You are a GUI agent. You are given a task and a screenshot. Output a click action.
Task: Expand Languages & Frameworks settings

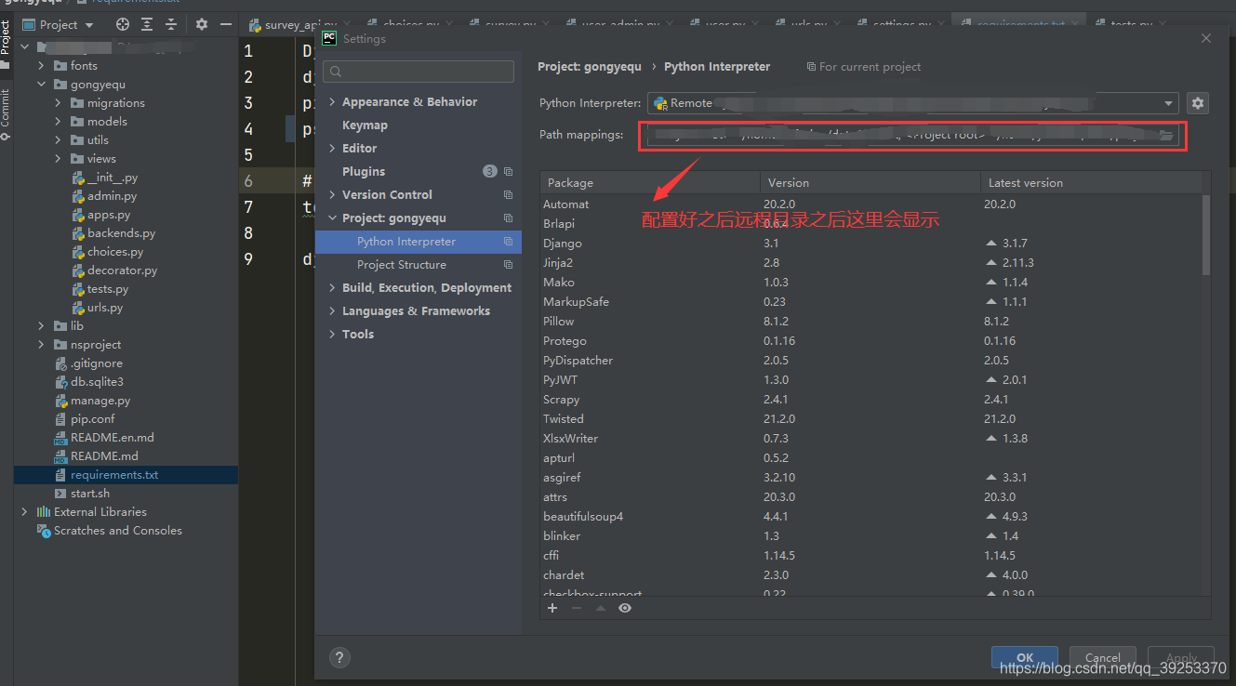[333, 311]
